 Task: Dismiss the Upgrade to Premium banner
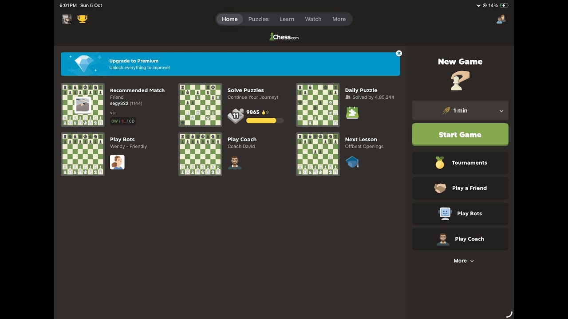pyautogui.click(x=399, y=53)
